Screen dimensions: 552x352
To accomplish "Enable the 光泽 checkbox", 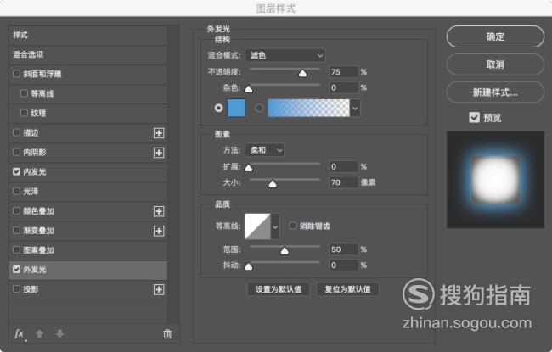I will [x=16, y=192].
